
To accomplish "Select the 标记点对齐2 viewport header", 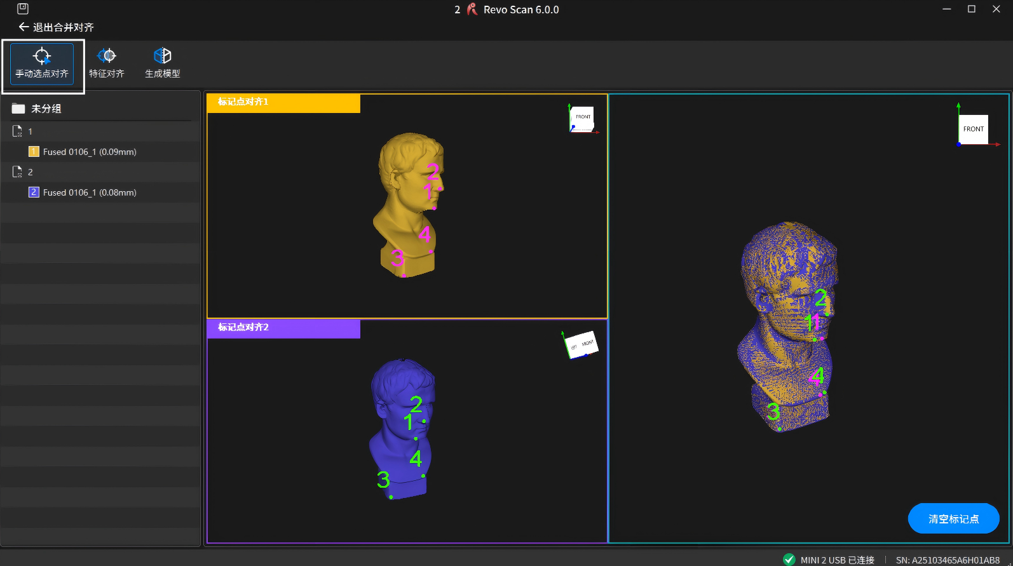I will coord(283,328).
